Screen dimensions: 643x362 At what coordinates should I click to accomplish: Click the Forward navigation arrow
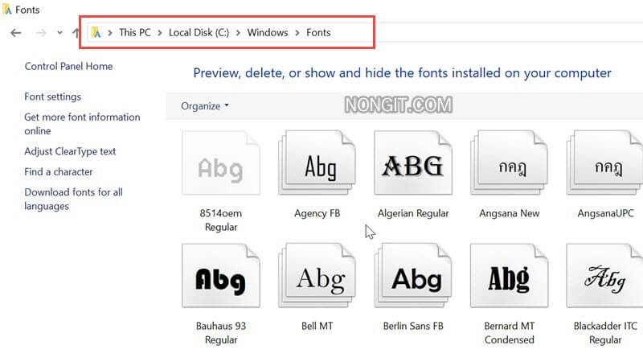[41, 33]
